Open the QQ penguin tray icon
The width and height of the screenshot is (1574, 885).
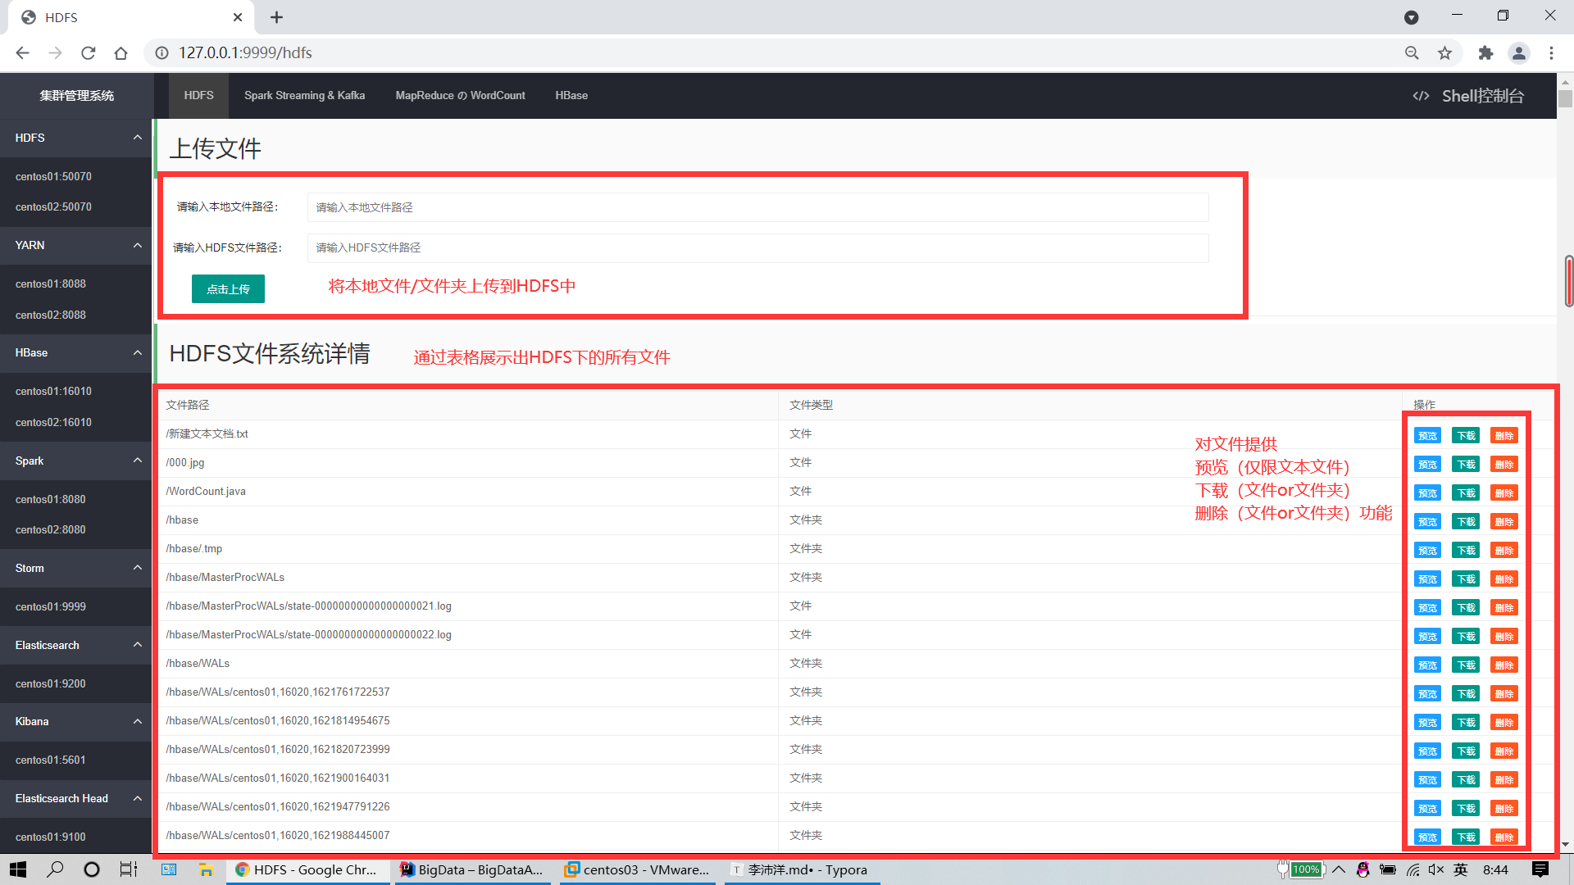click(x=1362, y=870)
